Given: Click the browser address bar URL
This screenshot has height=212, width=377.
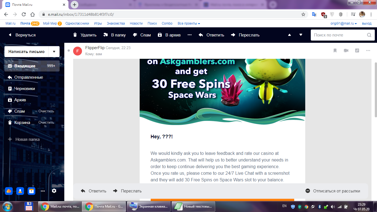Looking at the screenshot, I should [x=81, y=14].
